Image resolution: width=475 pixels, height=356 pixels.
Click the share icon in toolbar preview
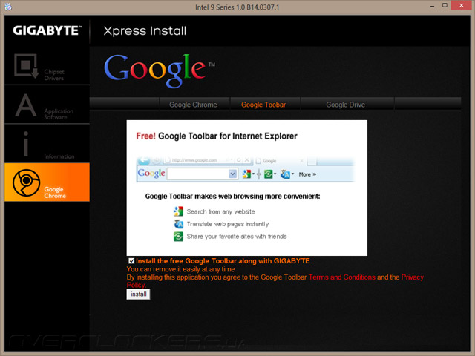[x=269, y=174]
